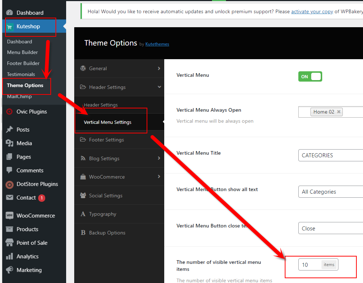The image size is (363, 283).
Task: Open top Dashboard menu item
Action: pyautogui.click(x=34, y=13)
